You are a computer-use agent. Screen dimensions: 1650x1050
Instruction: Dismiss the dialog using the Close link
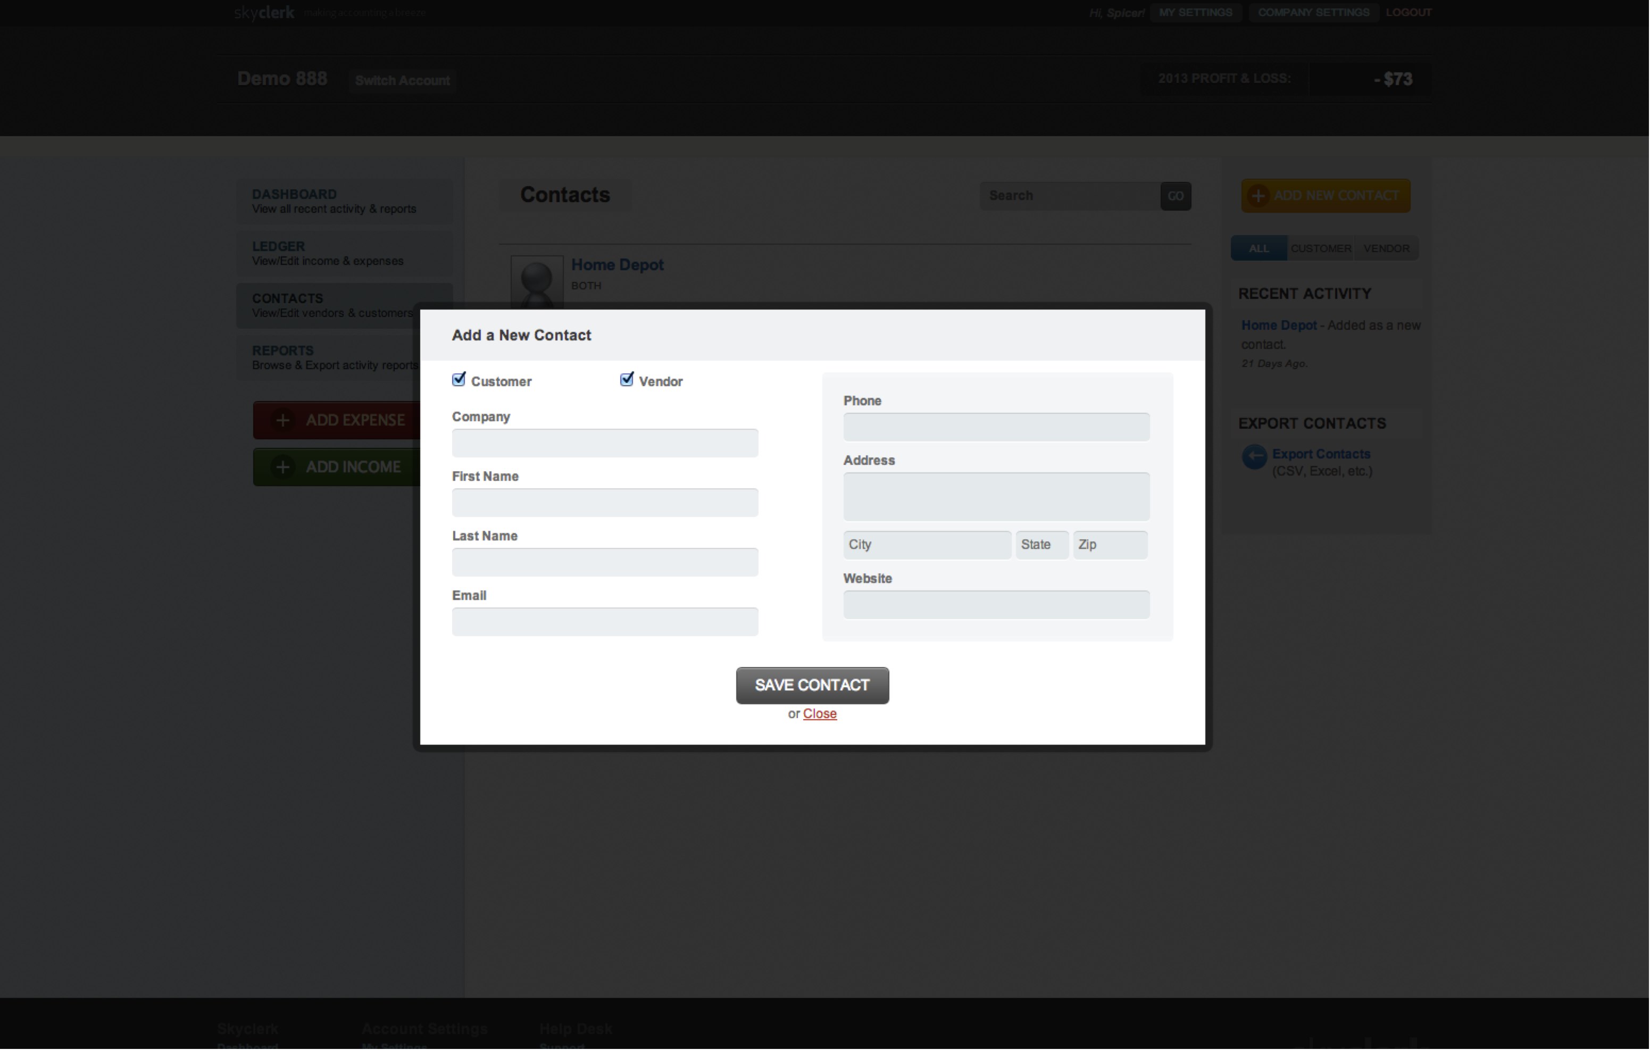point(820,713)
